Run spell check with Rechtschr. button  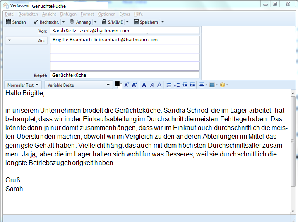46,22
